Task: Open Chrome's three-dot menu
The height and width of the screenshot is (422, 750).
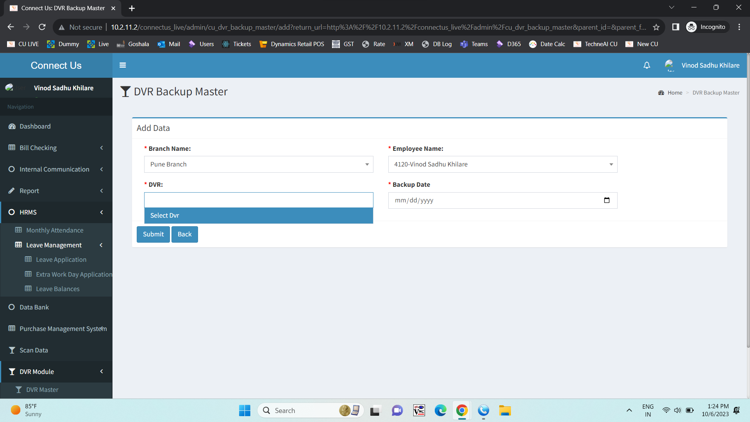Action: click(x=739, y=27)
